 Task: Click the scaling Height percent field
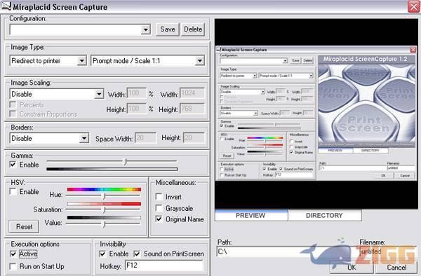[137, 109]
